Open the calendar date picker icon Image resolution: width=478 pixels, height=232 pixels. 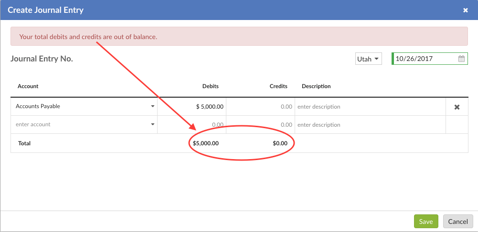click(461, 59)
